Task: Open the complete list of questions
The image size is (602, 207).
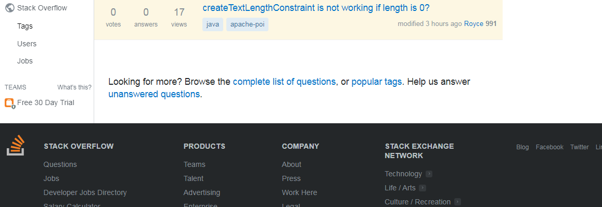Action: 284,82
